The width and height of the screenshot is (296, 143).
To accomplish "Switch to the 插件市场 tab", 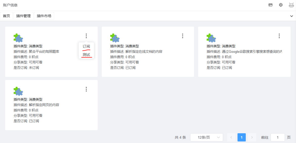I will coord(44,16).
